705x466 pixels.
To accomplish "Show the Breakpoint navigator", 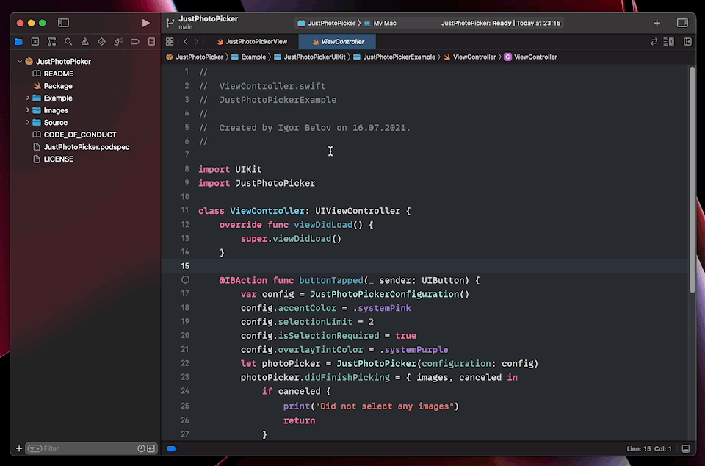I will point(135,42).
